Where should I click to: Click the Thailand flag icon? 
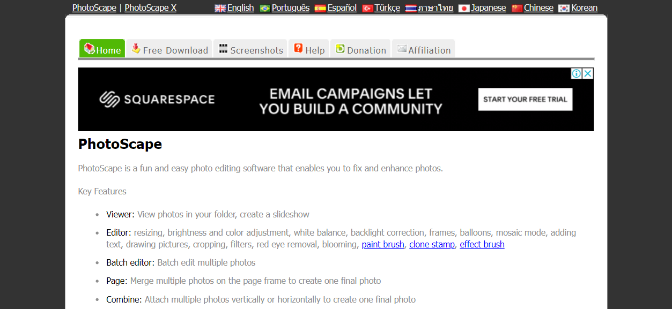tap(411, 8)
